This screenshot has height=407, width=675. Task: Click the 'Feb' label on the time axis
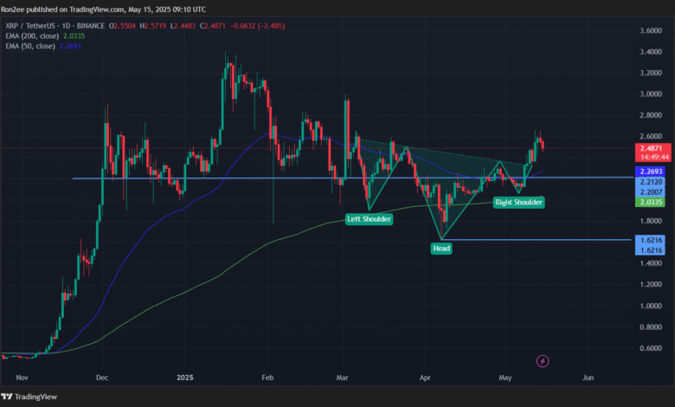(x=267, y=378)
